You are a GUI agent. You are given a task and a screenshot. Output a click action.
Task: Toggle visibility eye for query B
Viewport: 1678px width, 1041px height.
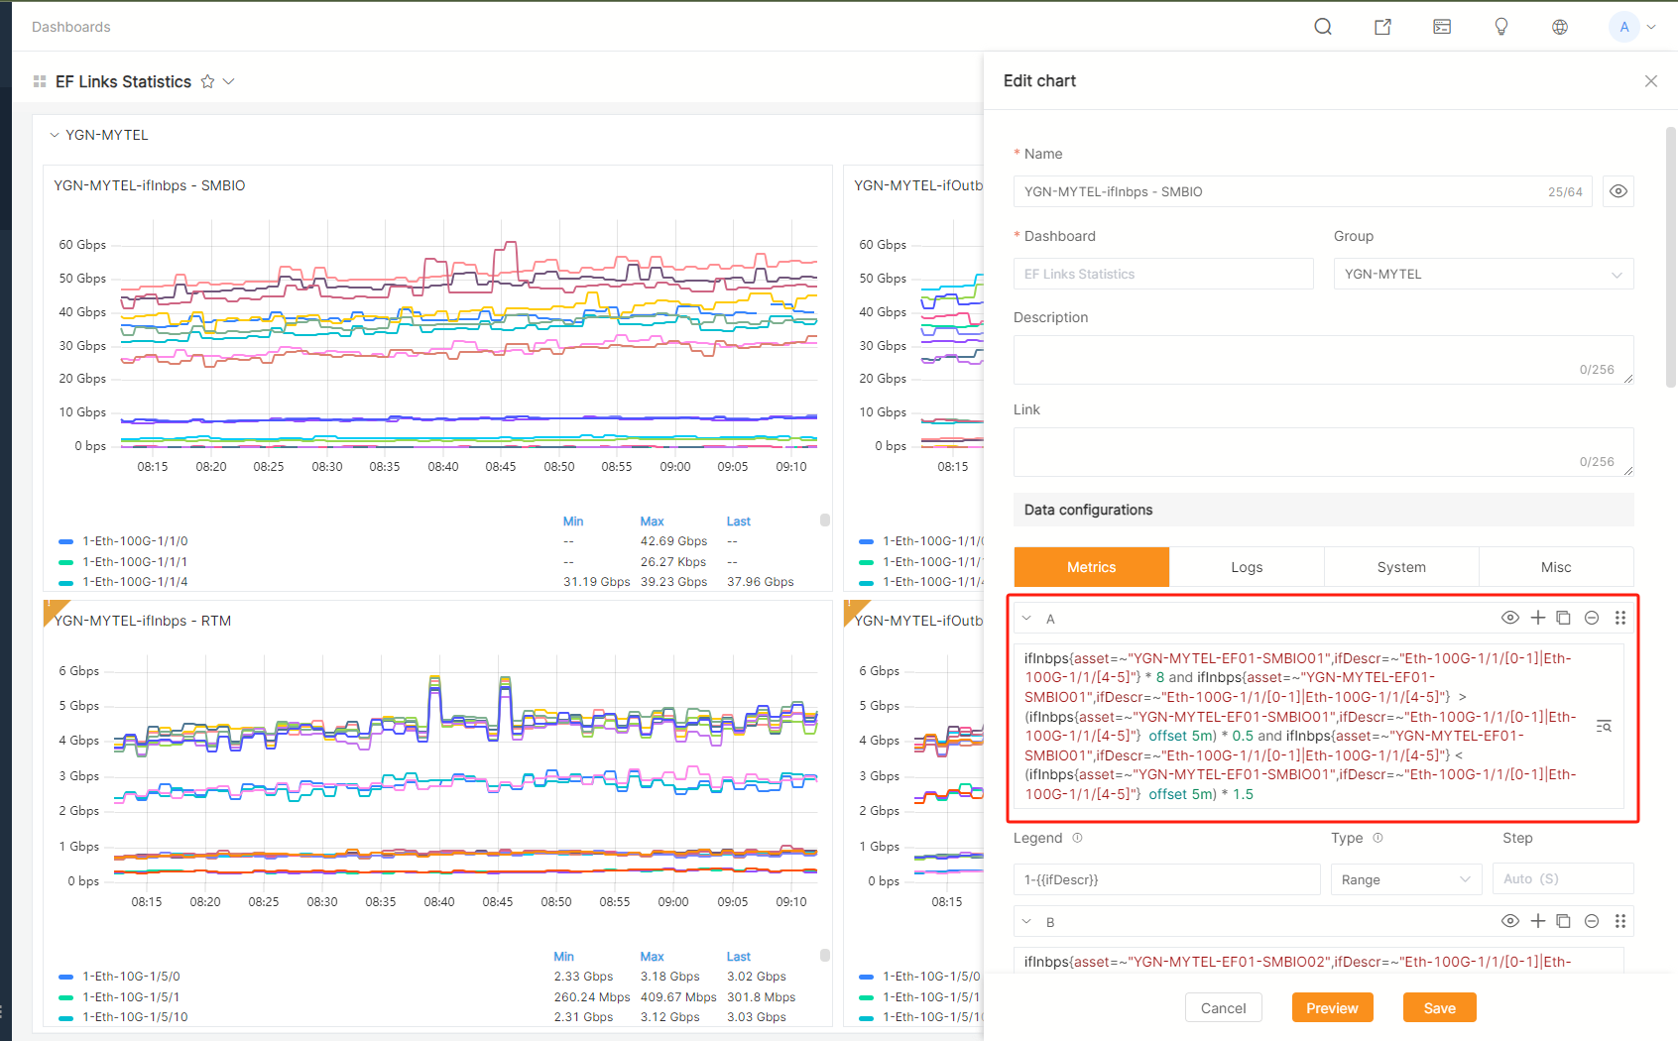coord(1510,921)
